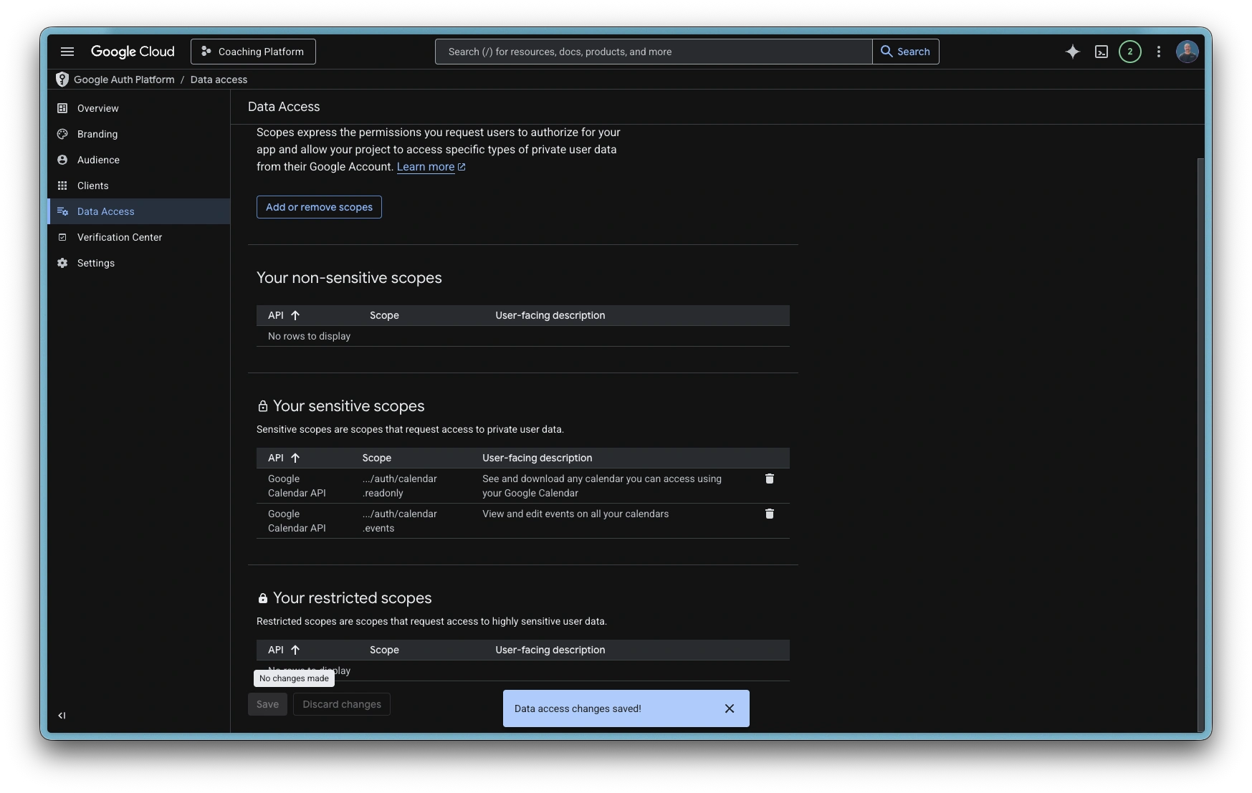Collapse the left sidebar panel
This screenshot has width=1252, height=793.
[x=62, y=715]
